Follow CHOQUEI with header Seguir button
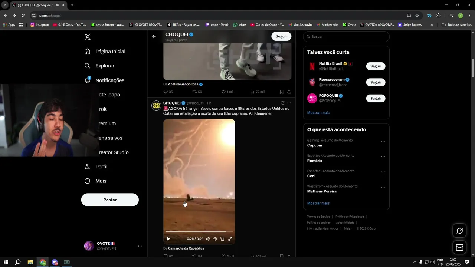This screenshot has width=475, height=267. point(281,36)
